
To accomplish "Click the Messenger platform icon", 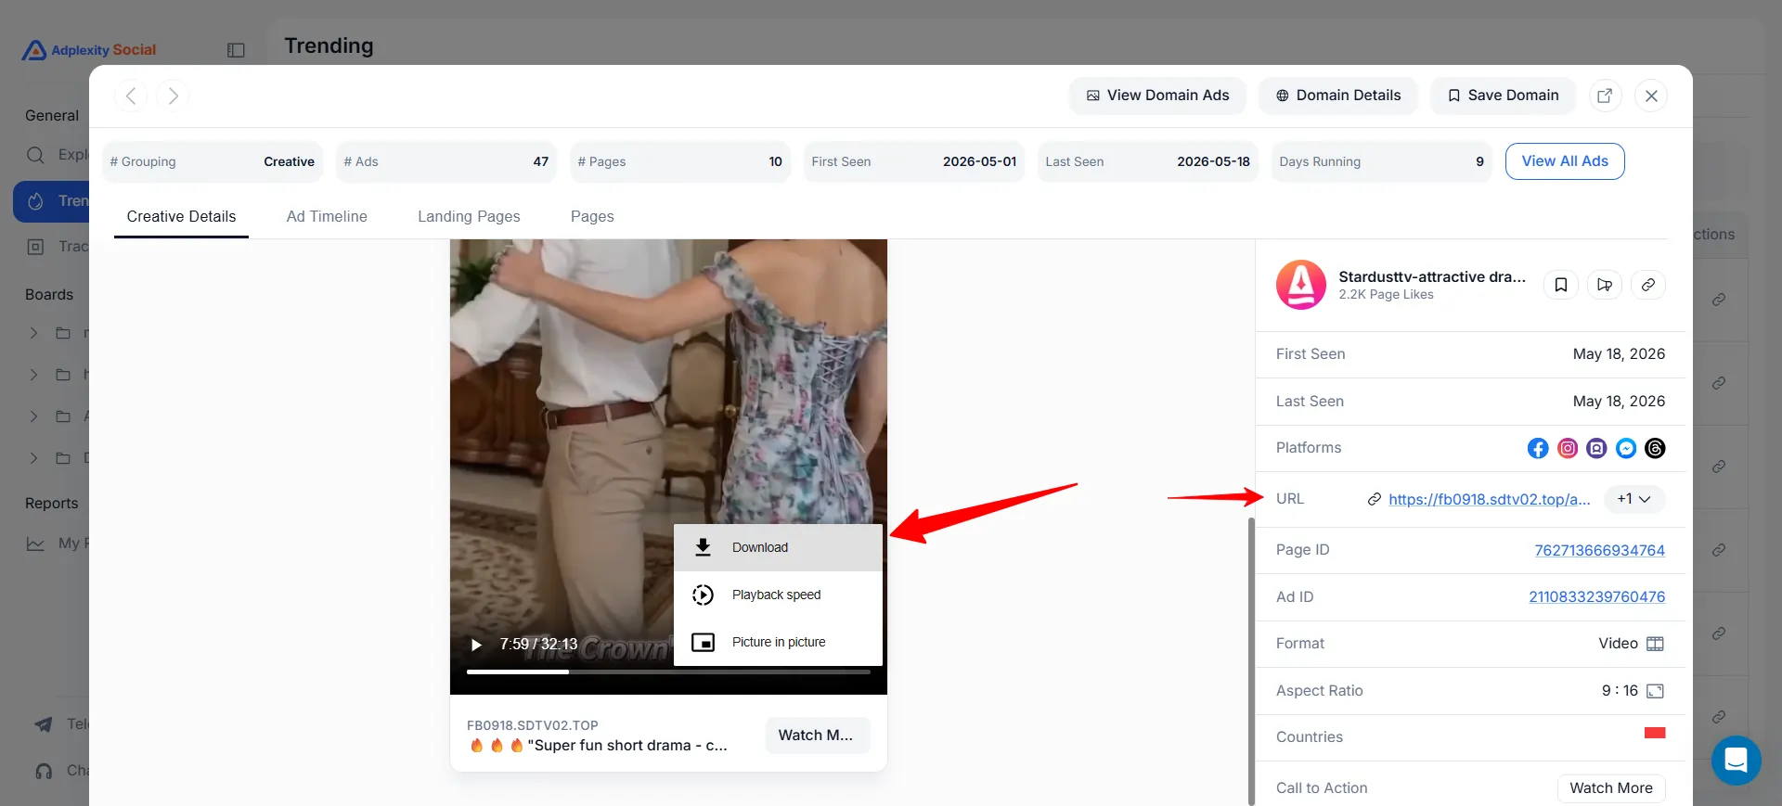I will click(x=1626, y=448).
